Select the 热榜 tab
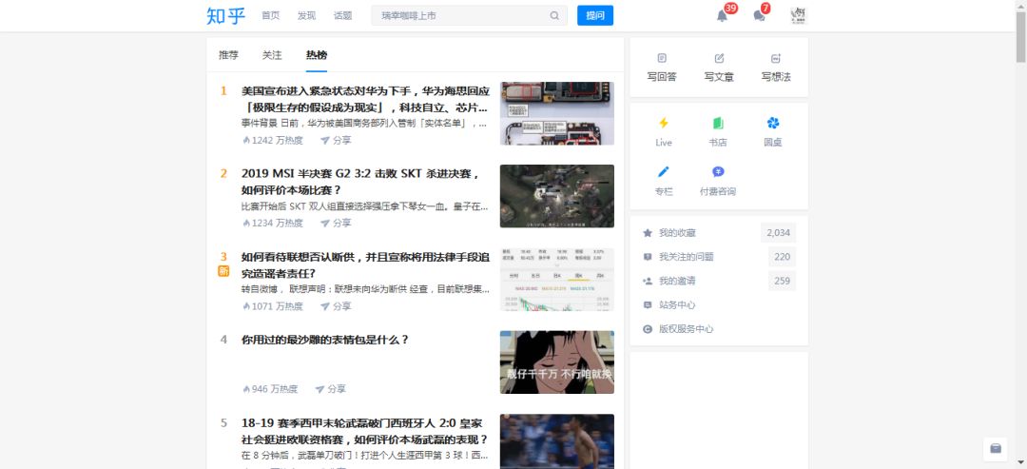Screen dimensions: 1027x469 coord(317,55)
